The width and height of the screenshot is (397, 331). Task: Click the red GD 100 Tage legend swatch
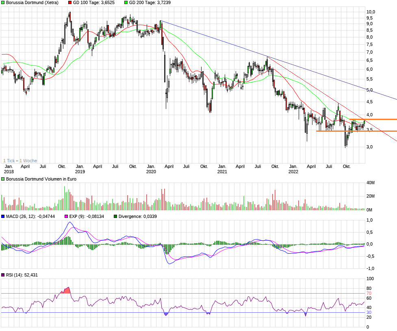click(70, 2)
